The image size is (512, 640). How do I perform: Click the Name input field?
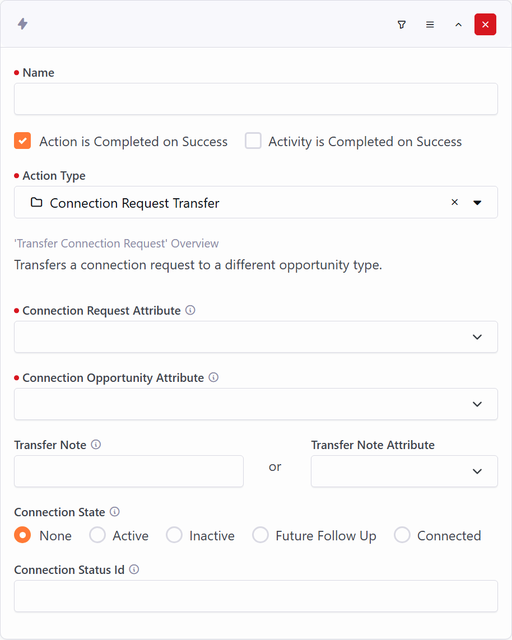click(x=255, y=99)
